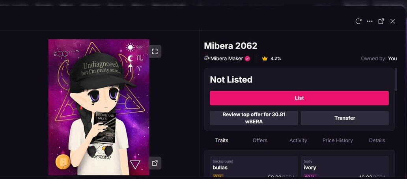407x179 pixels.
Task: Refresh the NFT metadata
Action: click(x=358, y=21)
